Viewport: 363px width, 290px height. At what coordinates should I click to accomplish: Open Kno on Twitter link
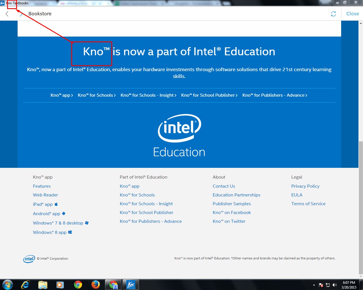point(229,221)
